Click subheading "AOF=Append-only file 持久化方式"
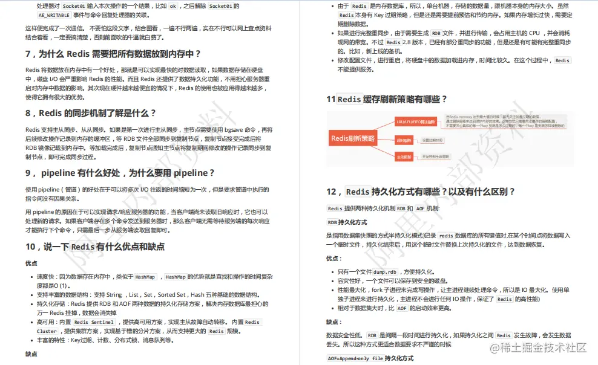Screen dimensions: 598x365 tap(370, 358)
